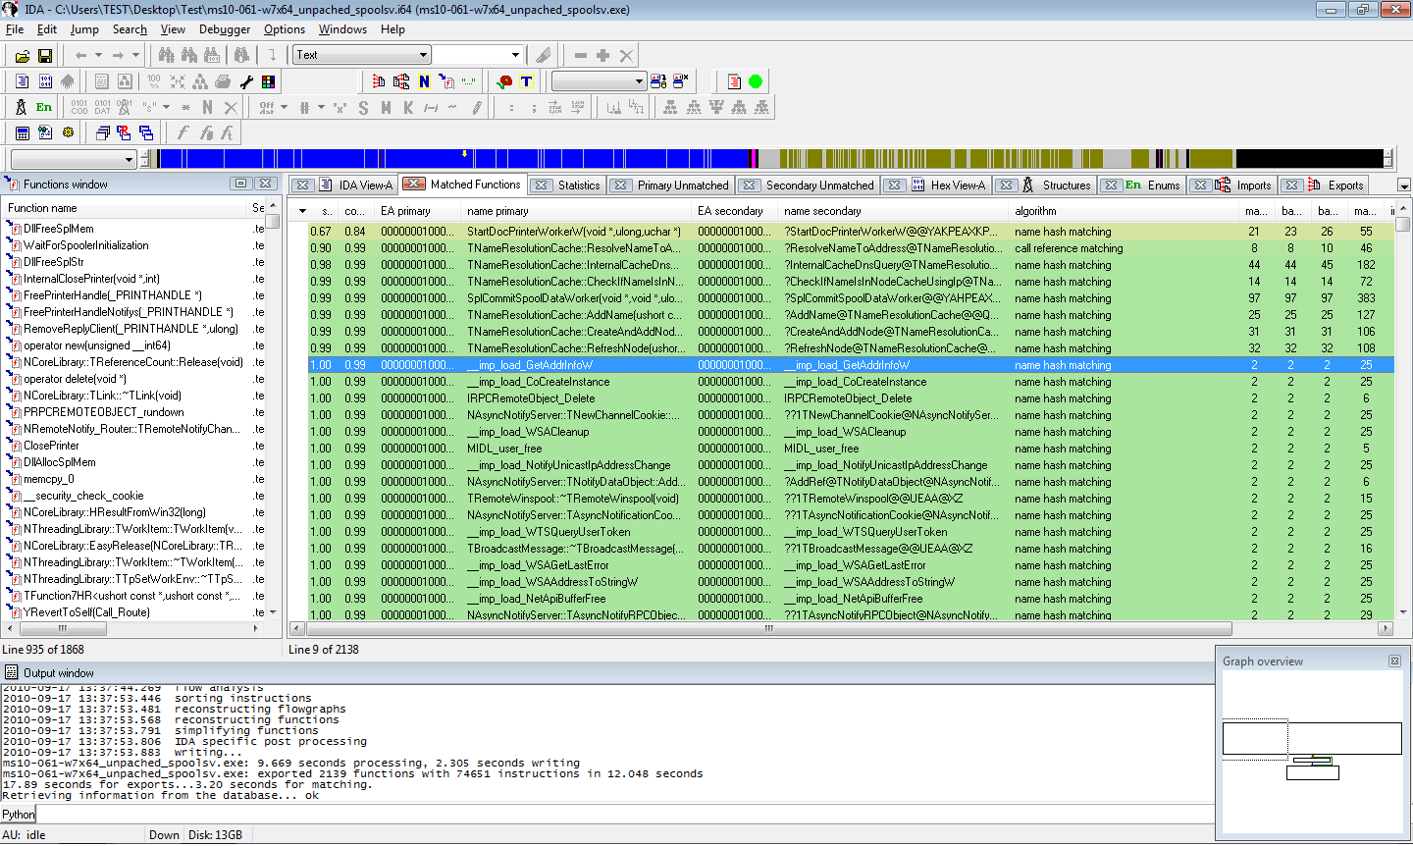The width and height of the screenshot is (1413, 846).
Task: Click the cascaded windows icon
Action: point(102,132)
